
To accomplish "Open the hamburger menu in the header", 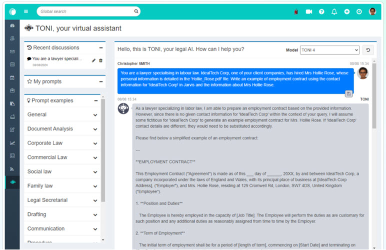I will pyautogui.click(x=26, y=11).
